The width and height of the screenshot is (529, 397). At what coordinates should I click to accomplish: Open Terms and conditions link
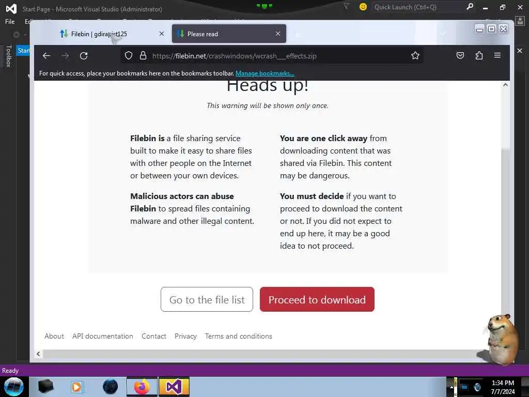pos(239,336)
